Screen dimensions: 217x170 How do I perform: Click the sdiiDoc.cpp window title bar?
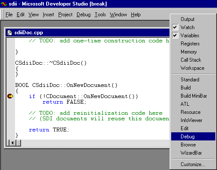(88, 33)
